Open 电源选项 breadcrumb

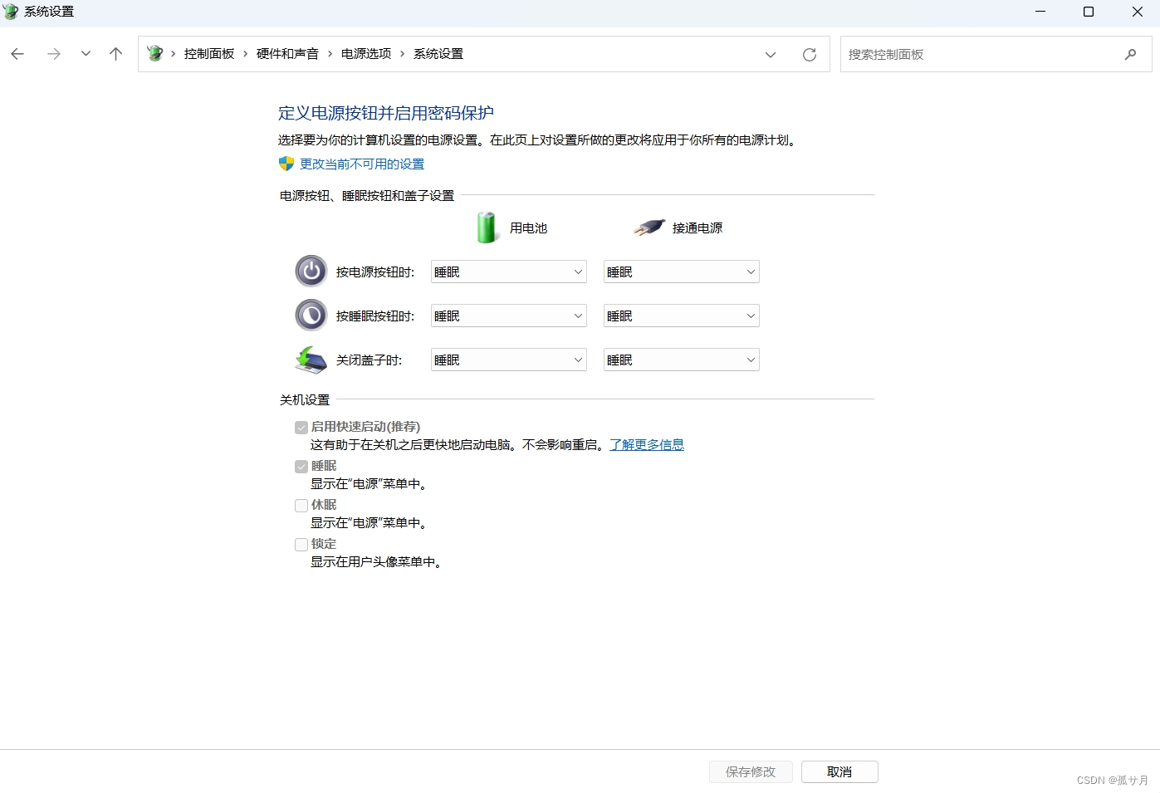coord(366,54)
